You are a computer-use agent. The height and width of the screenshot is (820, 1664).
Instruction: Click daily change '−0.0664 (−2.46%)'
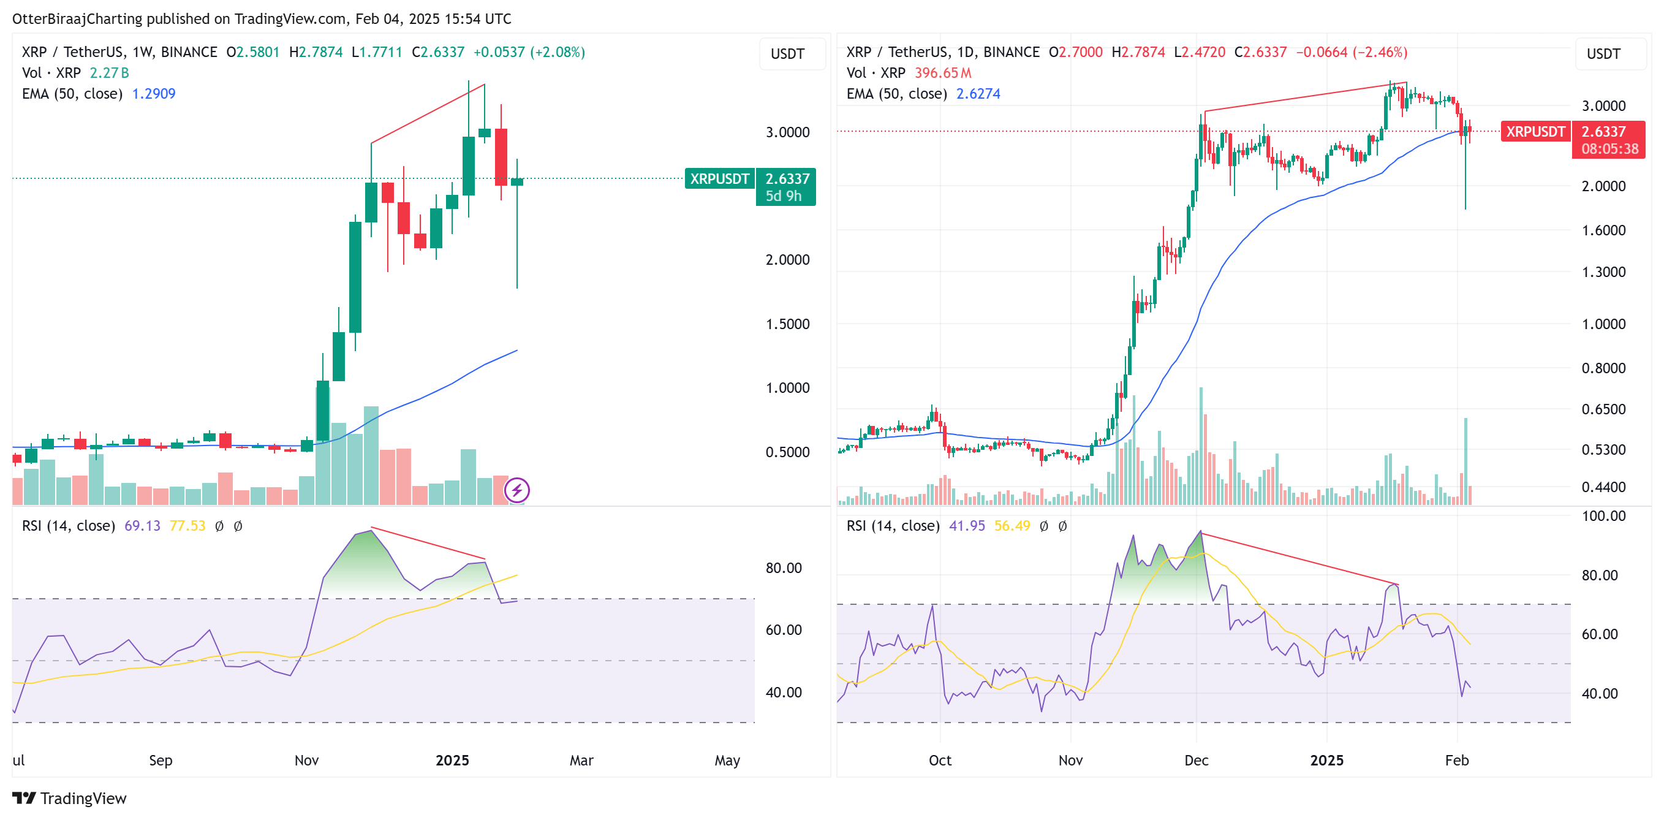[1352, 51]
